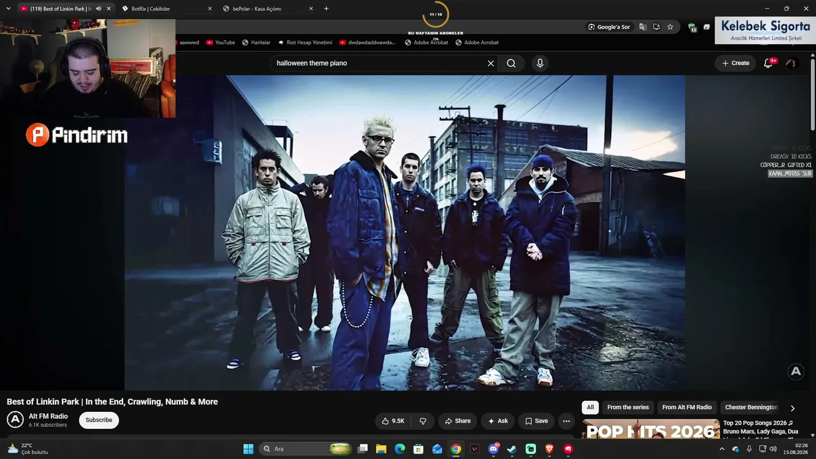Open the taskbar clock showing 02:26
Image resolution: width=816 pixels, height=459 pixels.
pos(796,449)
